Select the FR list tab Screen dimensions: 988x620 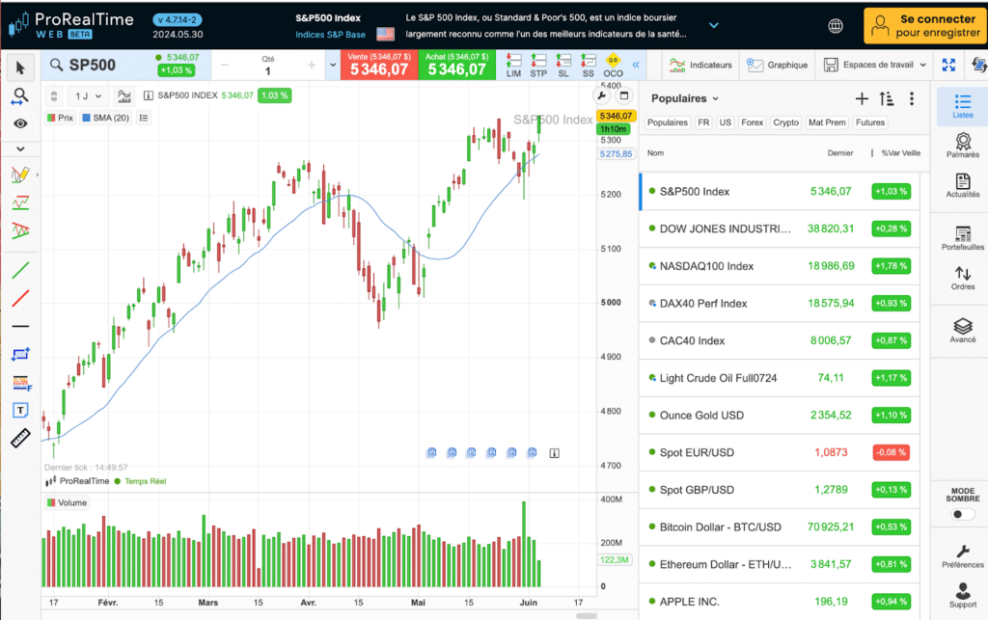tap(703, 122)
